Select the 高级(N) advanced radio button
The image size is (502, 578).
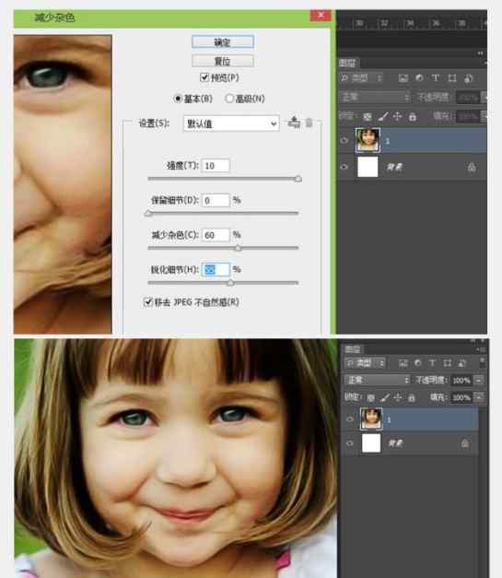click(x=229, y=99)
